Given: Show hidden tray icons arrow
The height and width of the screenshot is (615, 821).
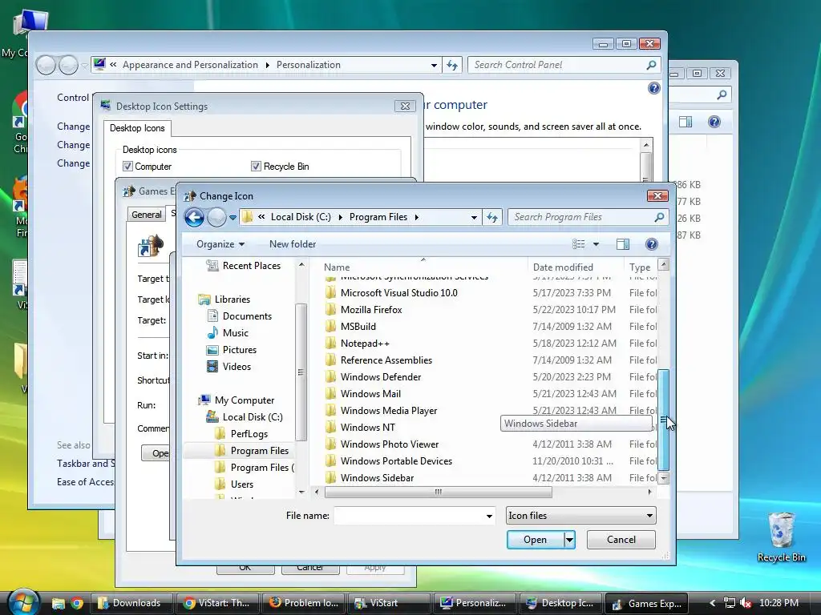Looking at the screenshot, I should point(712,603).
